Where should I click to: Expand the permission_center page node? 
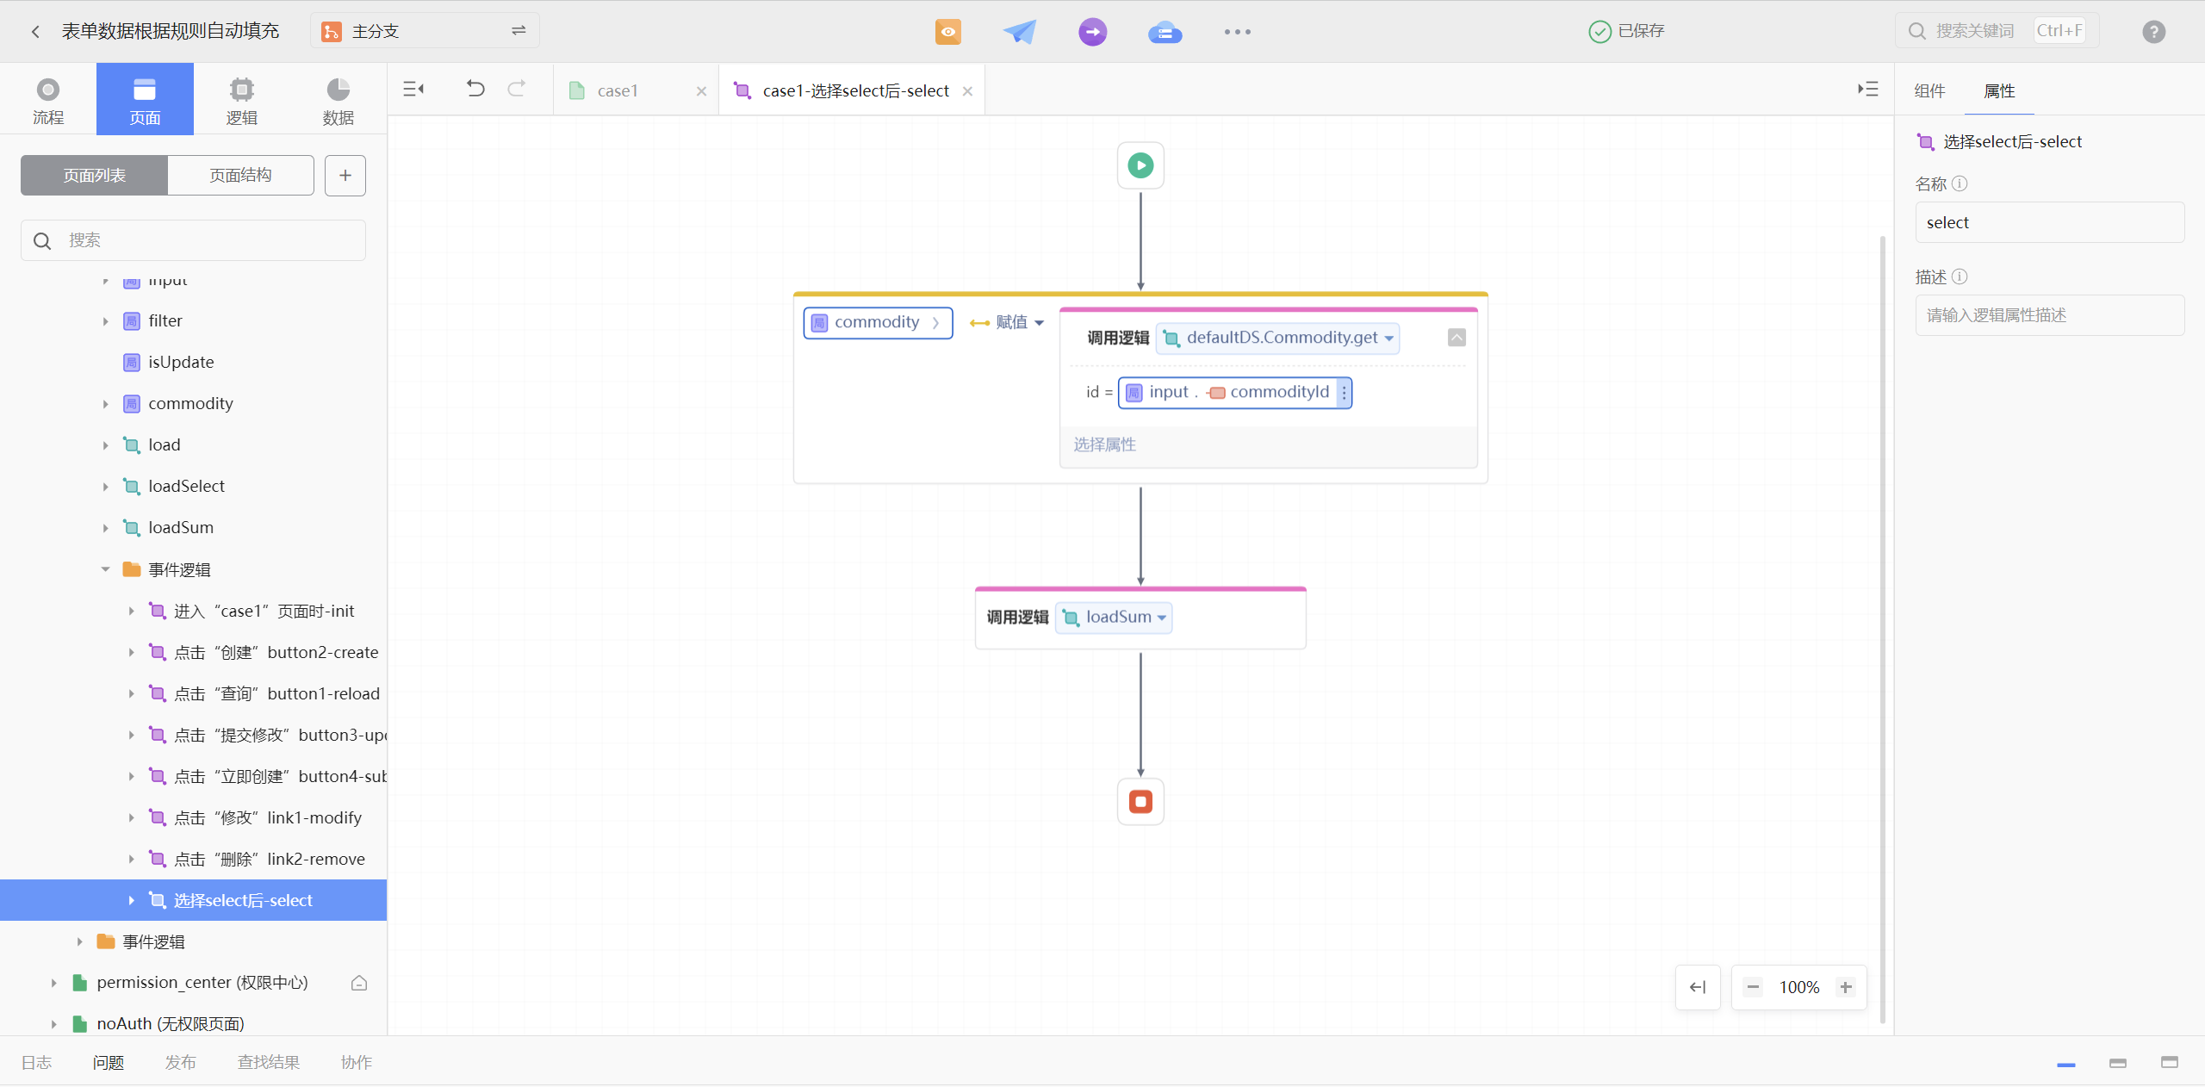pyautogui.click(x=53, y=983)
